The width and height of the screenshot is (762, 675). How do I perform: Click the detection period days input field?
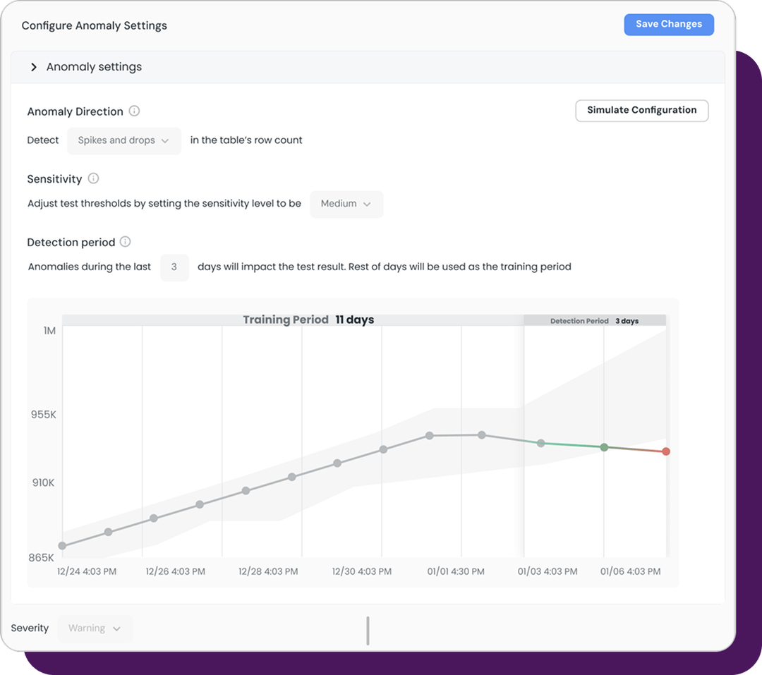point(174,267)
